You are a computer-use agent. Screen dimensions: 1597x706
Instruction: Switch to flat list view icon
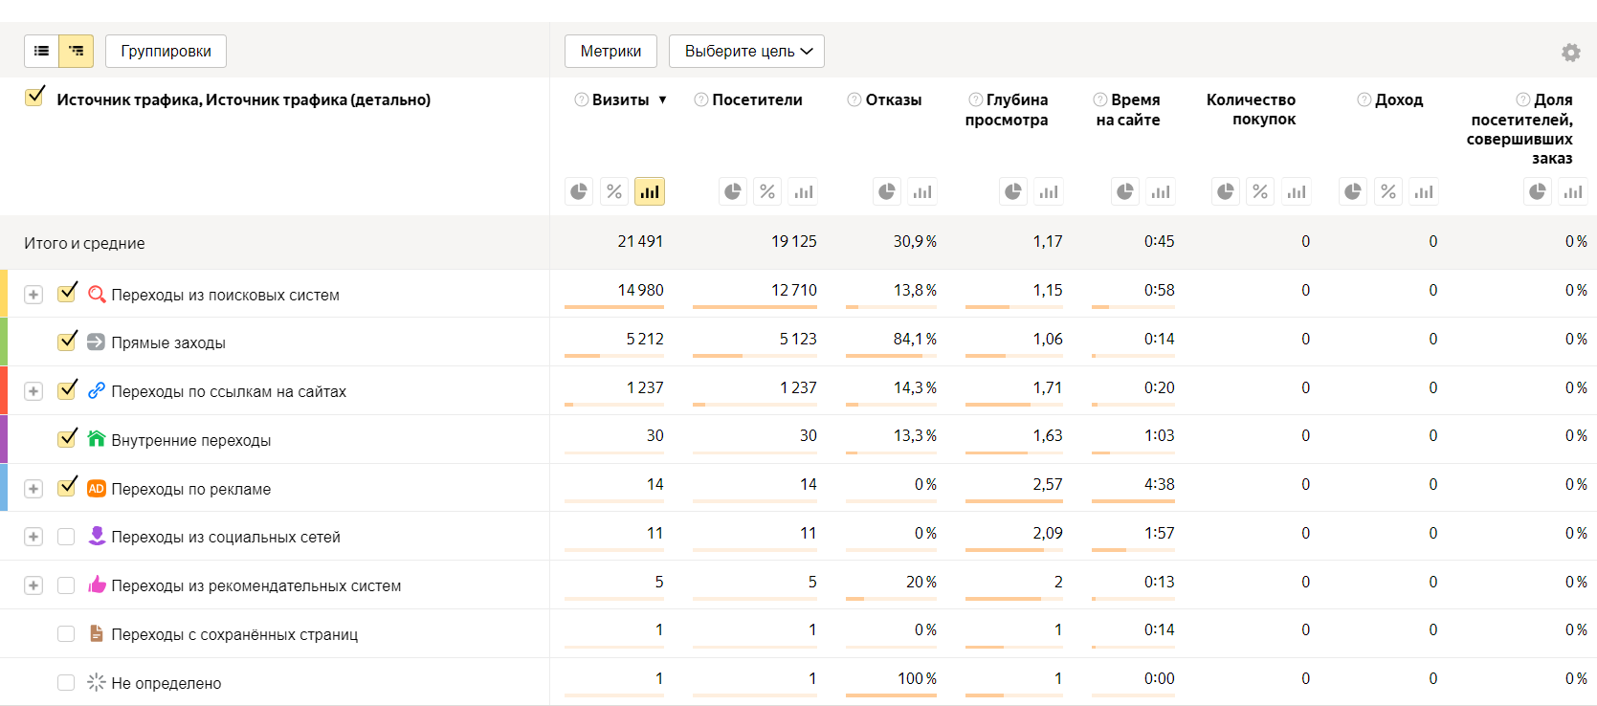pyautogui.click(x=41, y=52)
